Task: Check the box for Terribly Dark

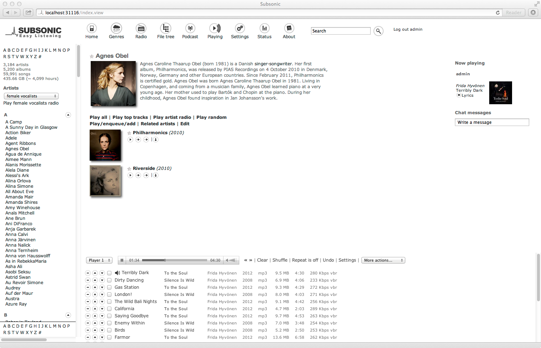Action: click(109, 273)
